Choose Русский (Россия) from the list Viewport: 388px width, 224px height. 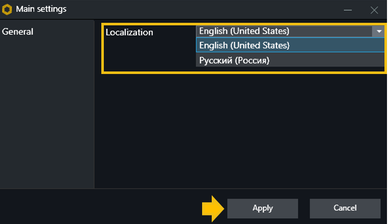click(x=290, y=60)
